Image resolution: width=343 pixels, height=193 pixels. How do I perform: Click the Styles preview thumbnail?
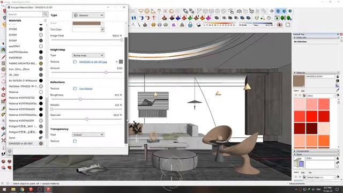[299, 163]
